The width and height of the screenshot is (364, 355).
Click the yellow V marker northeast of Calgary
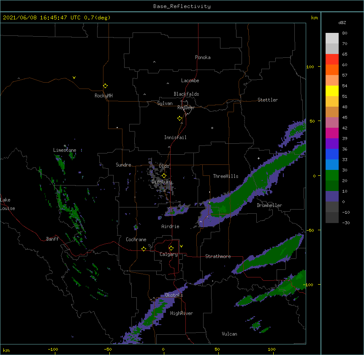pyautogui.click(x=181, y=246)
